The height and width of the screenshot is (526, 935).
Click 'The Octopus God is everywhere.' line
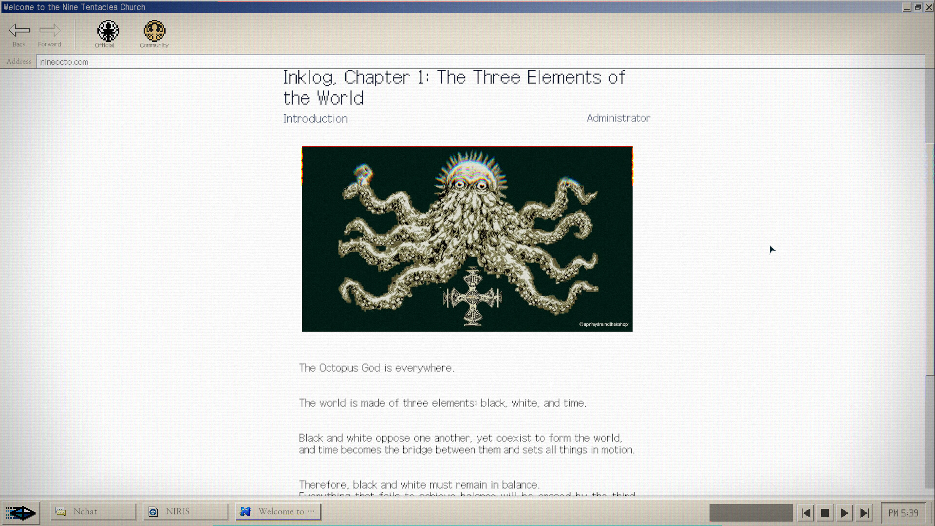(376, 368)
